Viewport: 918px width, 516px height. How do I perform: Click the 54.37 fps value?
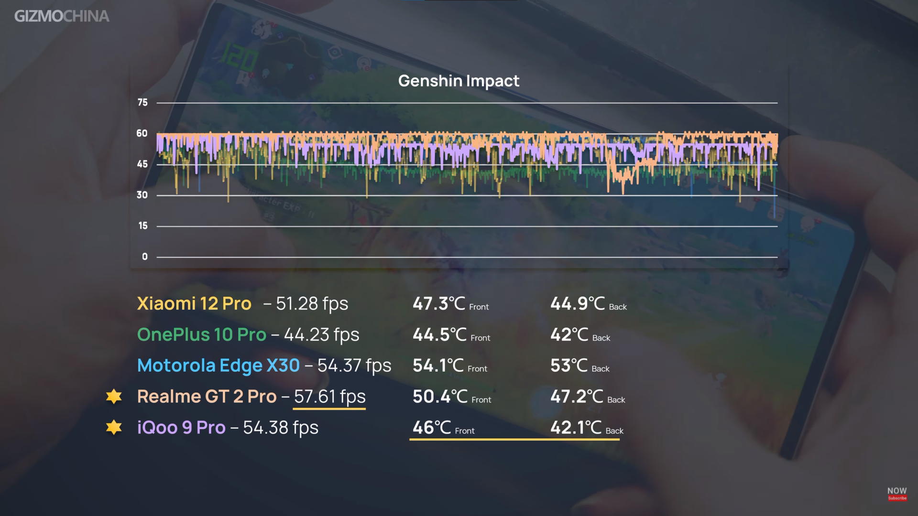(x=354, y=366)
